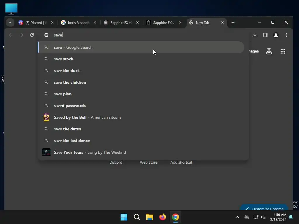Click the desktop monitor icon
This screenshot has height=224, width=299.
(11, 9)
